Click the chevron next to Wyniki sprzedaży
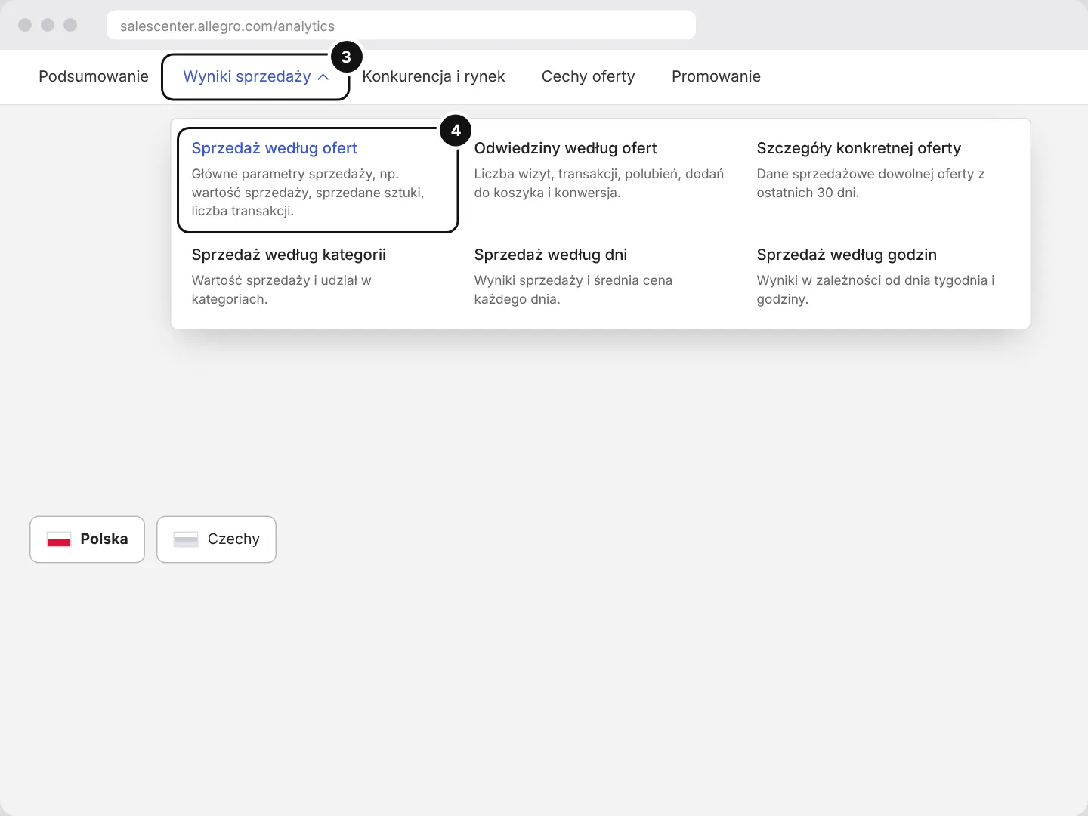The width and height of the screenshot is (1088, 816). [x=323, y=77]
